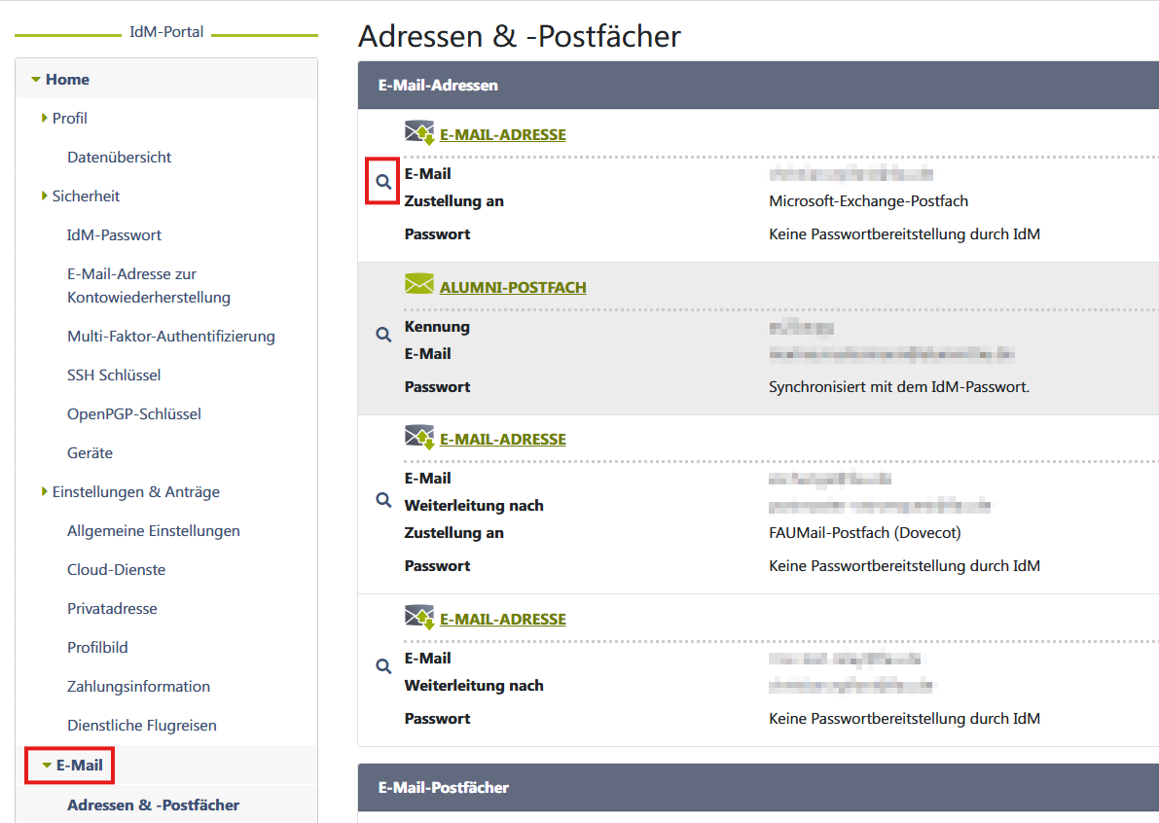Expand the Profil section arrow
Screen dimensions: 1159x823
click(x=45, y=118)
